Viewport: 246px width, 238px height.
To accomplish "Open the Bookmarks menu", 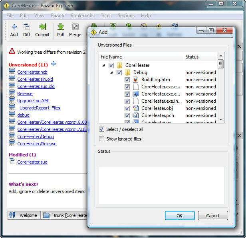I will pyautogui.click(x=82, y=16).
